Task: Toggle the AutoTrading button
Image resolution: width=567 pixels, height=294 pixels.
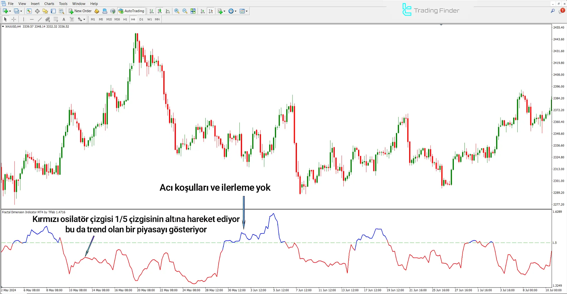Action: click(131, 11)
